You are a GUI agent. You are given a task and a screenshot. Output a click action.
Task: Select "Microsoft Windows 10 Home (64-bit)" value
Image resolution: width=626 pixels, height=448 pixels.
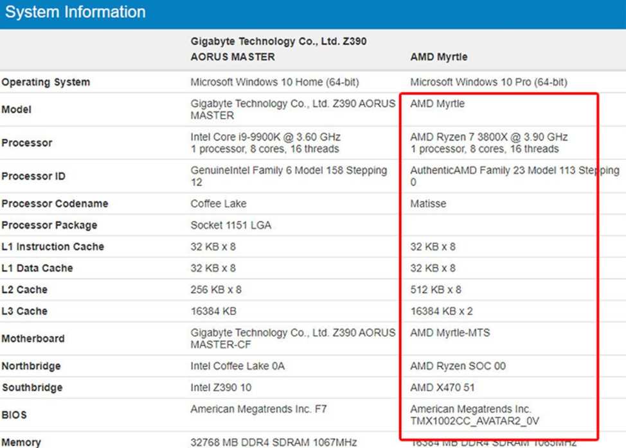tap(274, 82)
